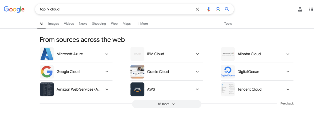314x116 pixels.
Task: Clear the search query with X icon
Action: (197, 9)
